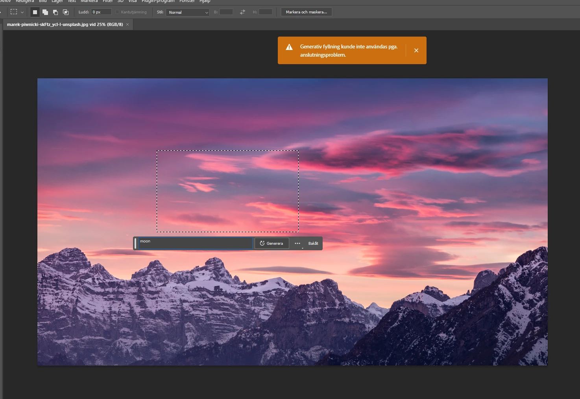
Task: Select the New selection mode icon
Action: (x=35, y=12)
